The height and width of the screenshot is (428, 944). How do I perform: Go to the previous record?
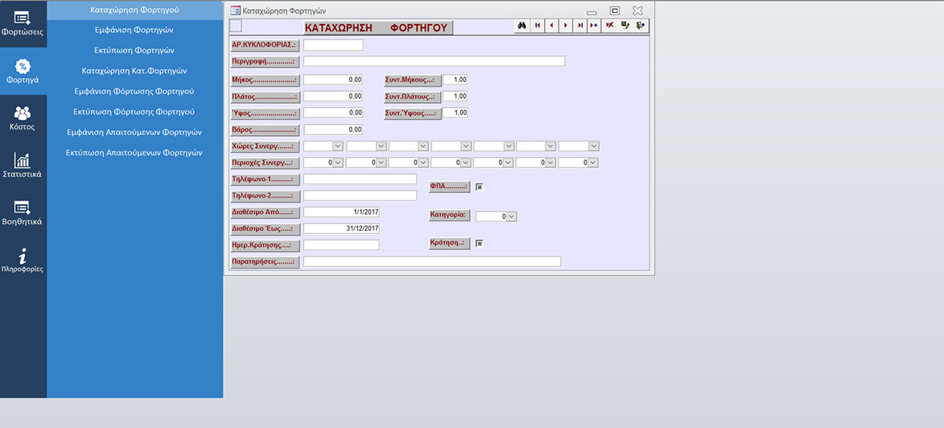point(551,26)
